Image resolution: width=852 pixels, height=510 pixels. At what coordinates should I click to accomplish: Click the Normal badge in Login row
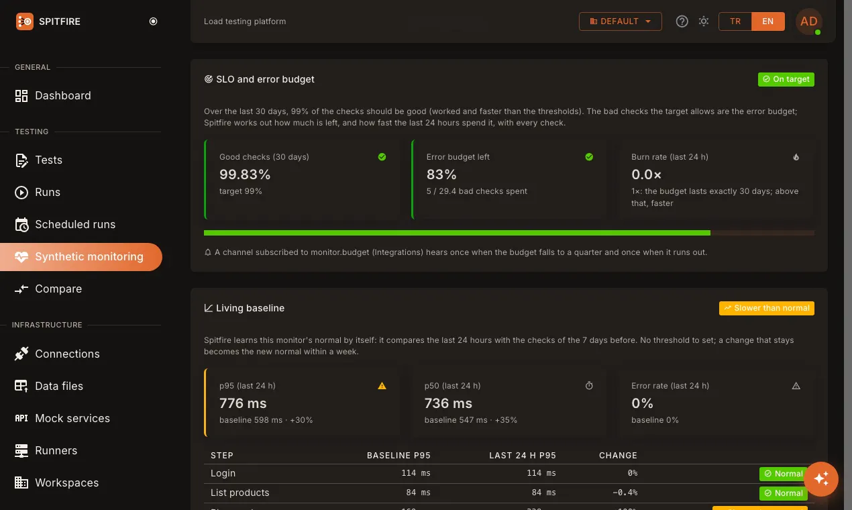[784, 474]
